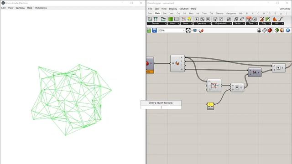Switch to the Crv component tab
This screenshot has width=292, height=164.
pyautogui.click(x=178, y=13)
